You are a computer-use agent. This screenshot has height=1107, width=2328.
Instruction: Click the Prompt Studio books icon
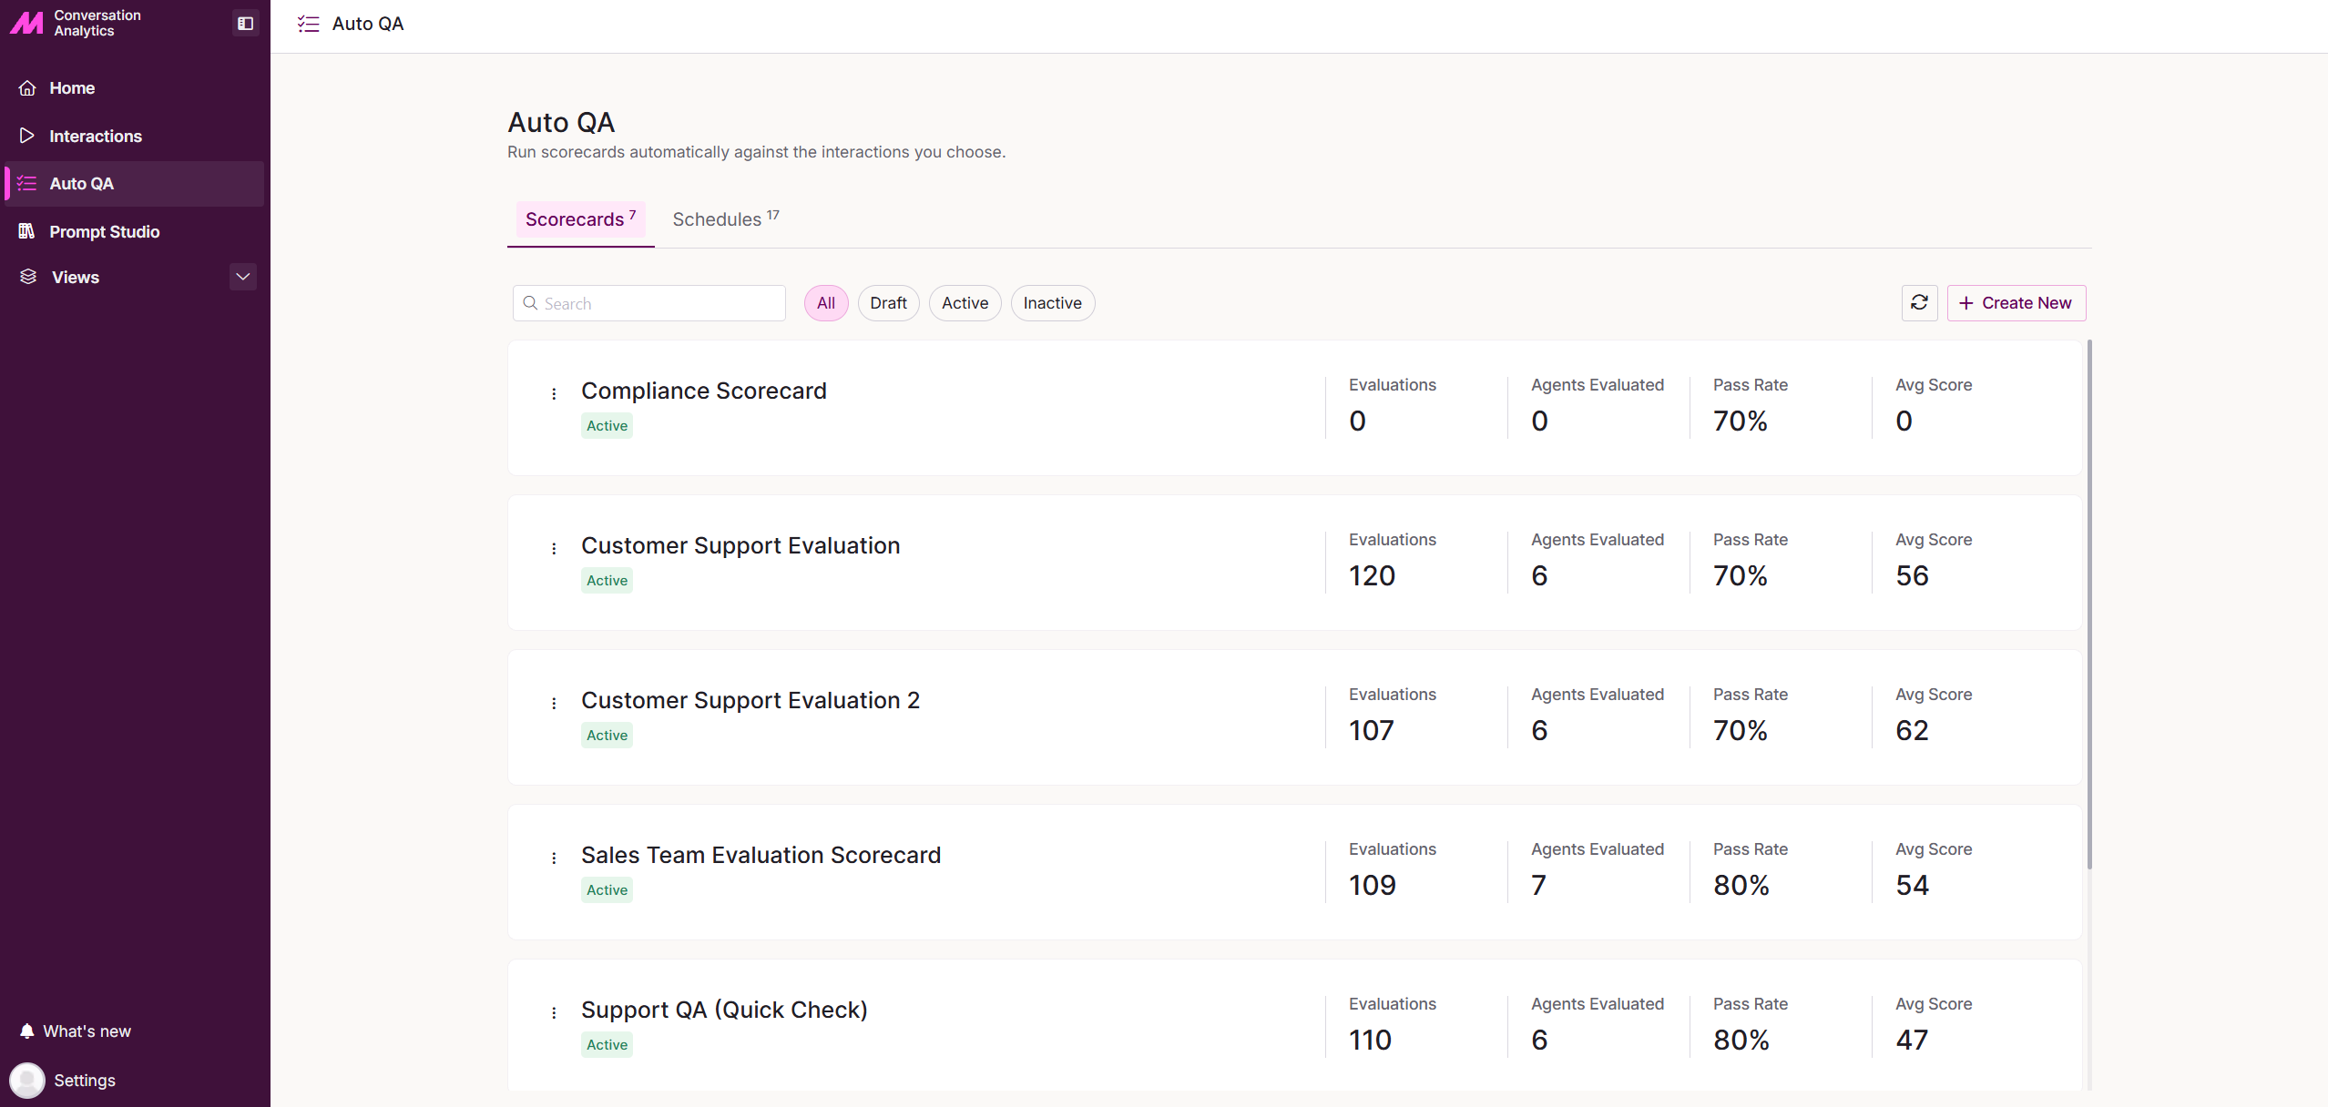tap(27, 231)
